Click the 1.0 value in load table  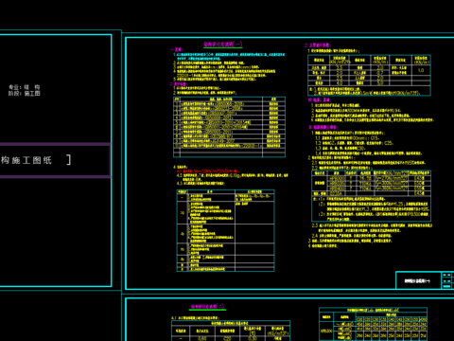click(x=421, y=70)
